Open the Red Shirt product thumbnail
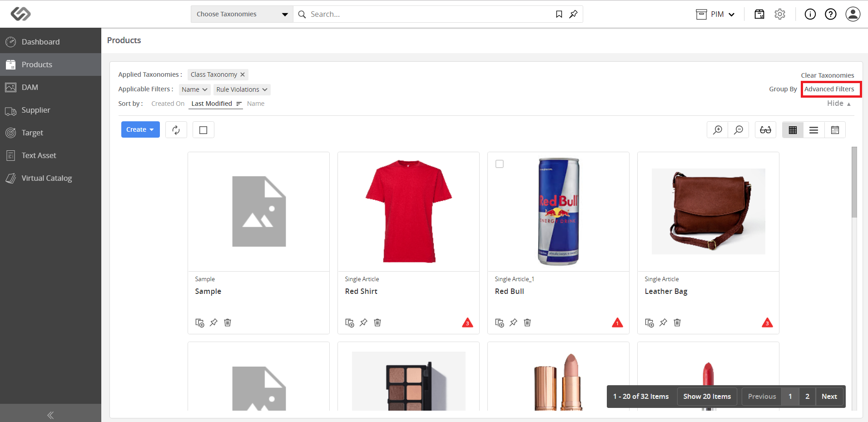The image size is (868, 422). 408,211
